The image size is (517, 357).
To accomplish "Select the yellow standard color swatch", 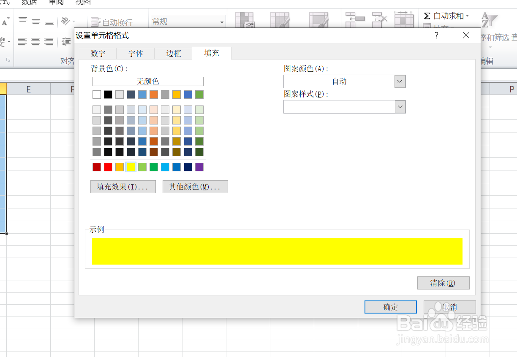I will pos(131,167).
